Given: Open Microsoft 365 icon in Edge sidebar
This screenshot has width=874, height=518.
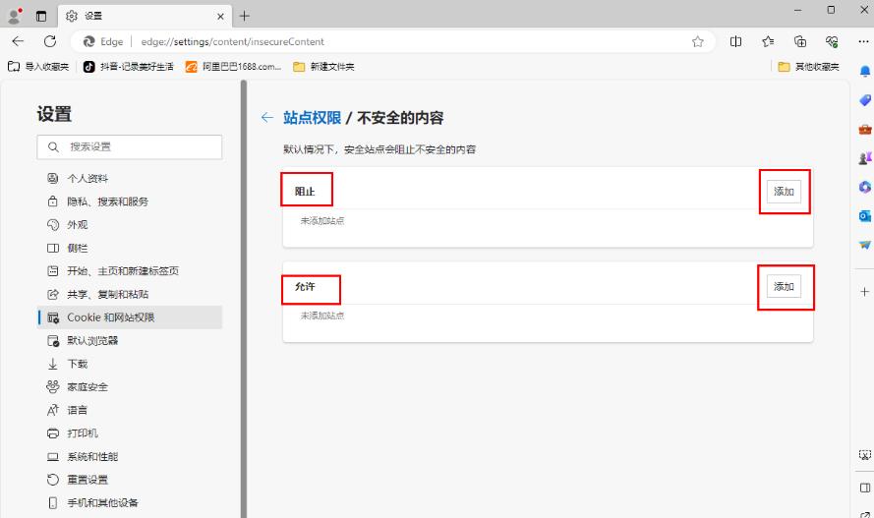Looking at the screenshot, I should (x=865, y=187).
